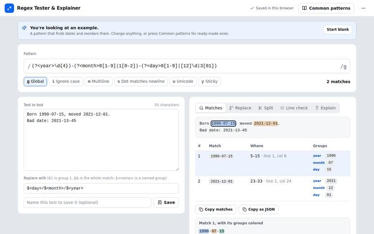
Task: Save the current test
Action: (x=166, y=202)
